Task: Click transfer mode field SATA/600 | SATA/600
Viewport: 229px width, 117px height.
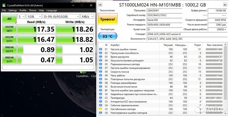Action: (x=164, y=25)
